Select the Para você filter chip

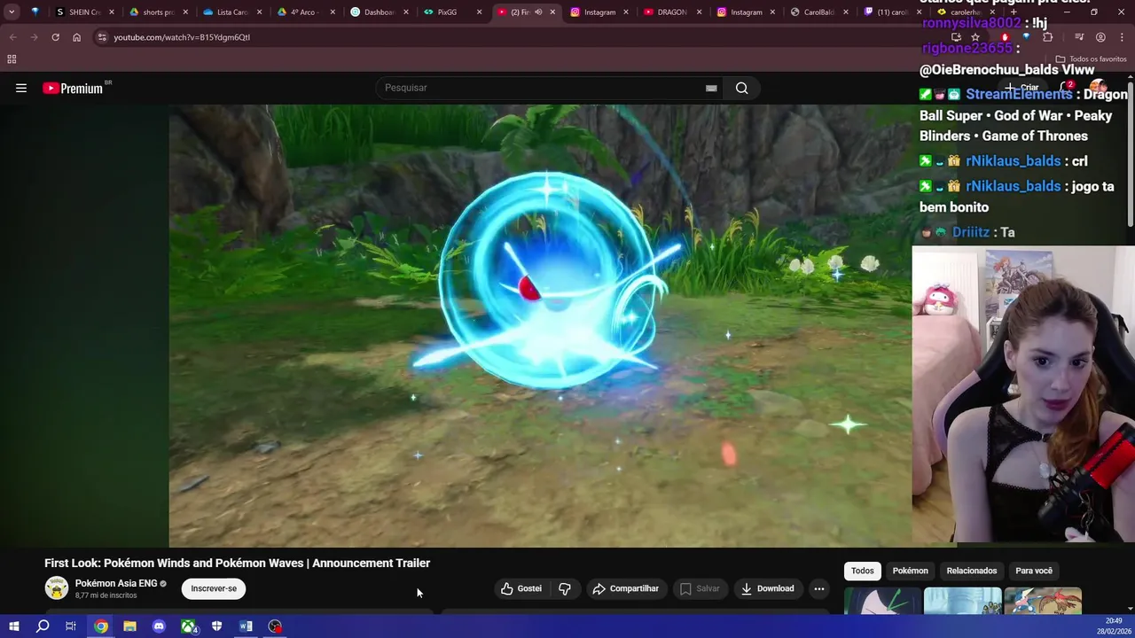tap(1034, 571)
